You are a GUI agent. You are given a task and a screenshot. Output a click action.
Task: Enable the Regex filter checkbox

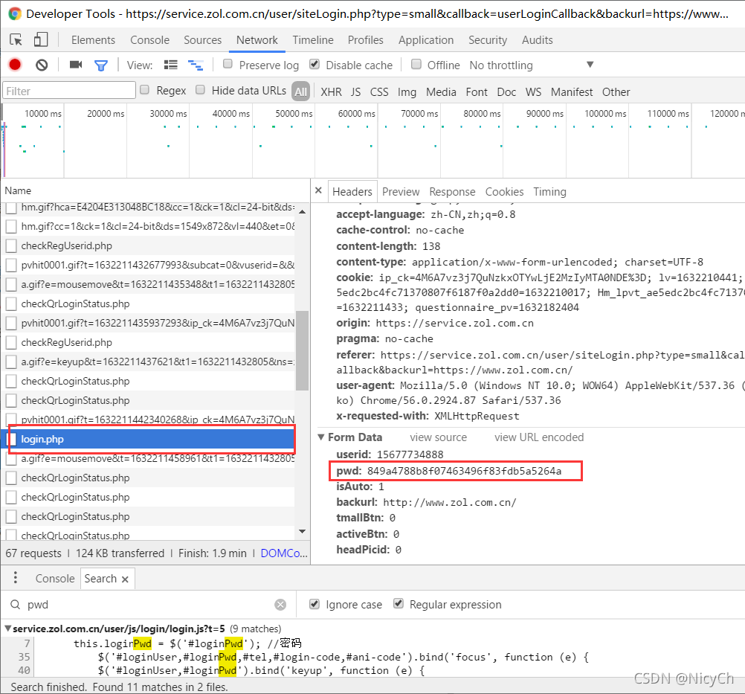[x=145, y=89]
